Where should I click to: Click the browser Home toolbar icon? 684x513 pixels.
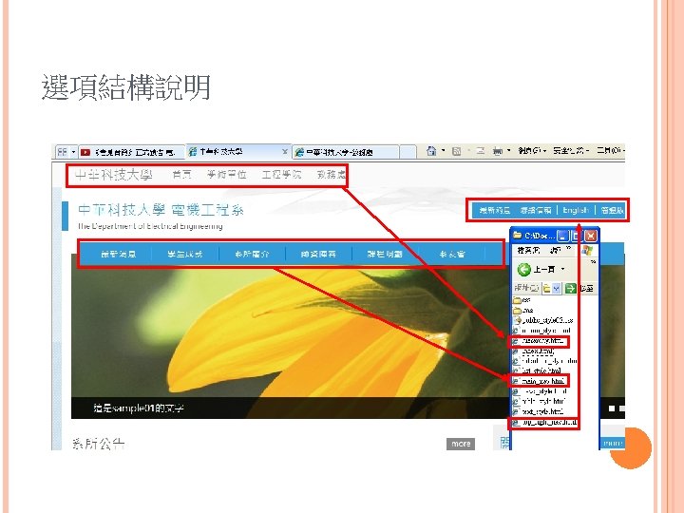tap(431, 151)
